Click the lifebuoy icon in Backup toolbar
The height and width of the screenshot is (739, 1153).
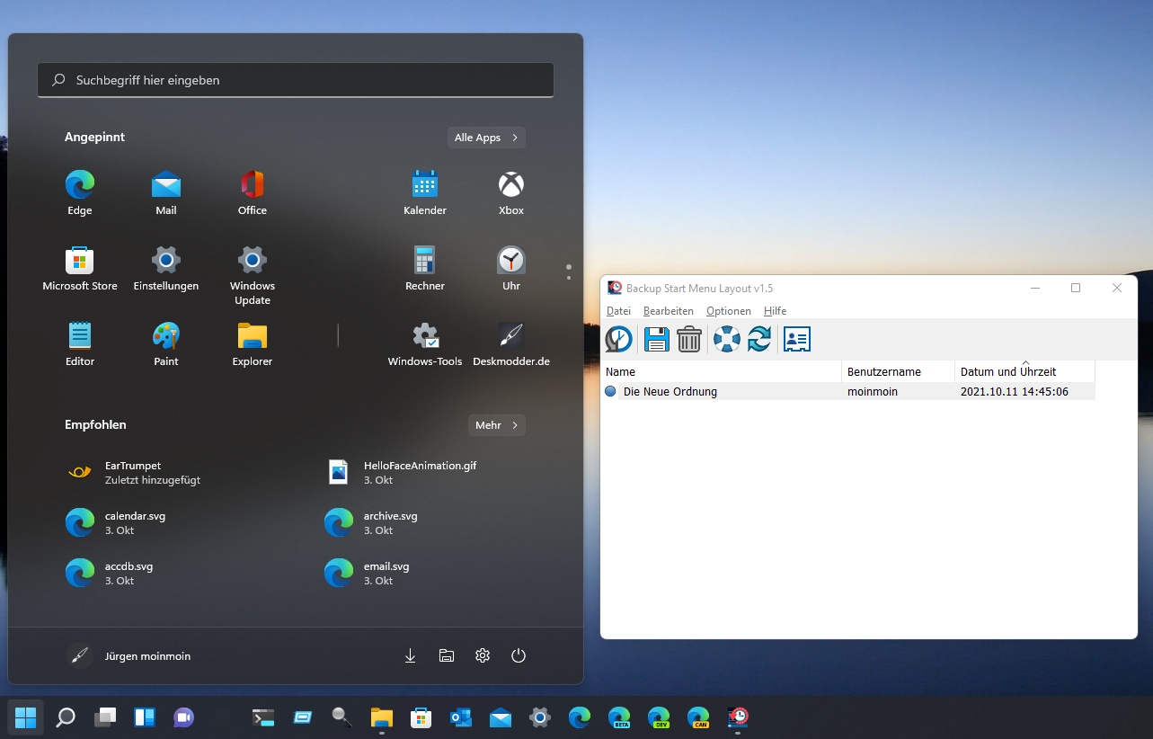[726, 339]
